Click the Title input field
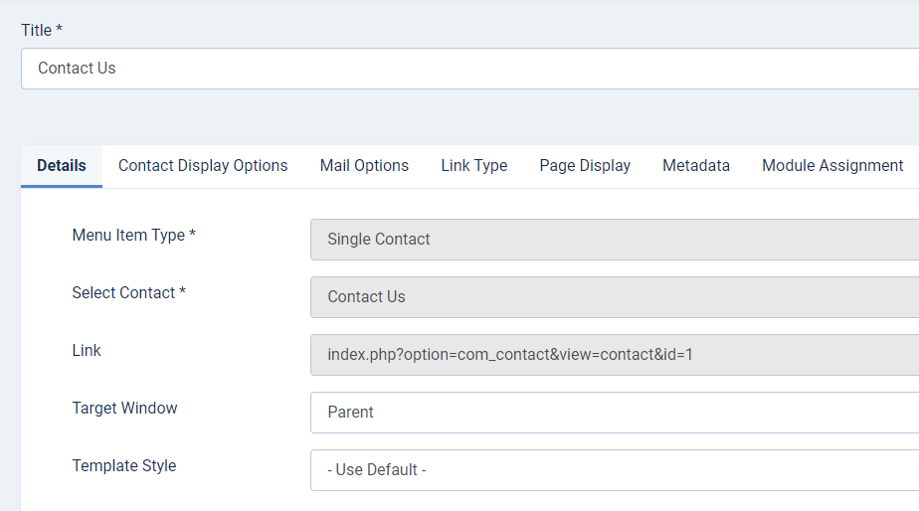The image size is (919, 511). (x=467, y=69)
